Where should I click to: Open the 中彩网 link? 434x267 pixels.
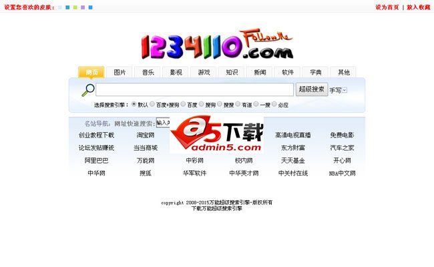(194, 160)
